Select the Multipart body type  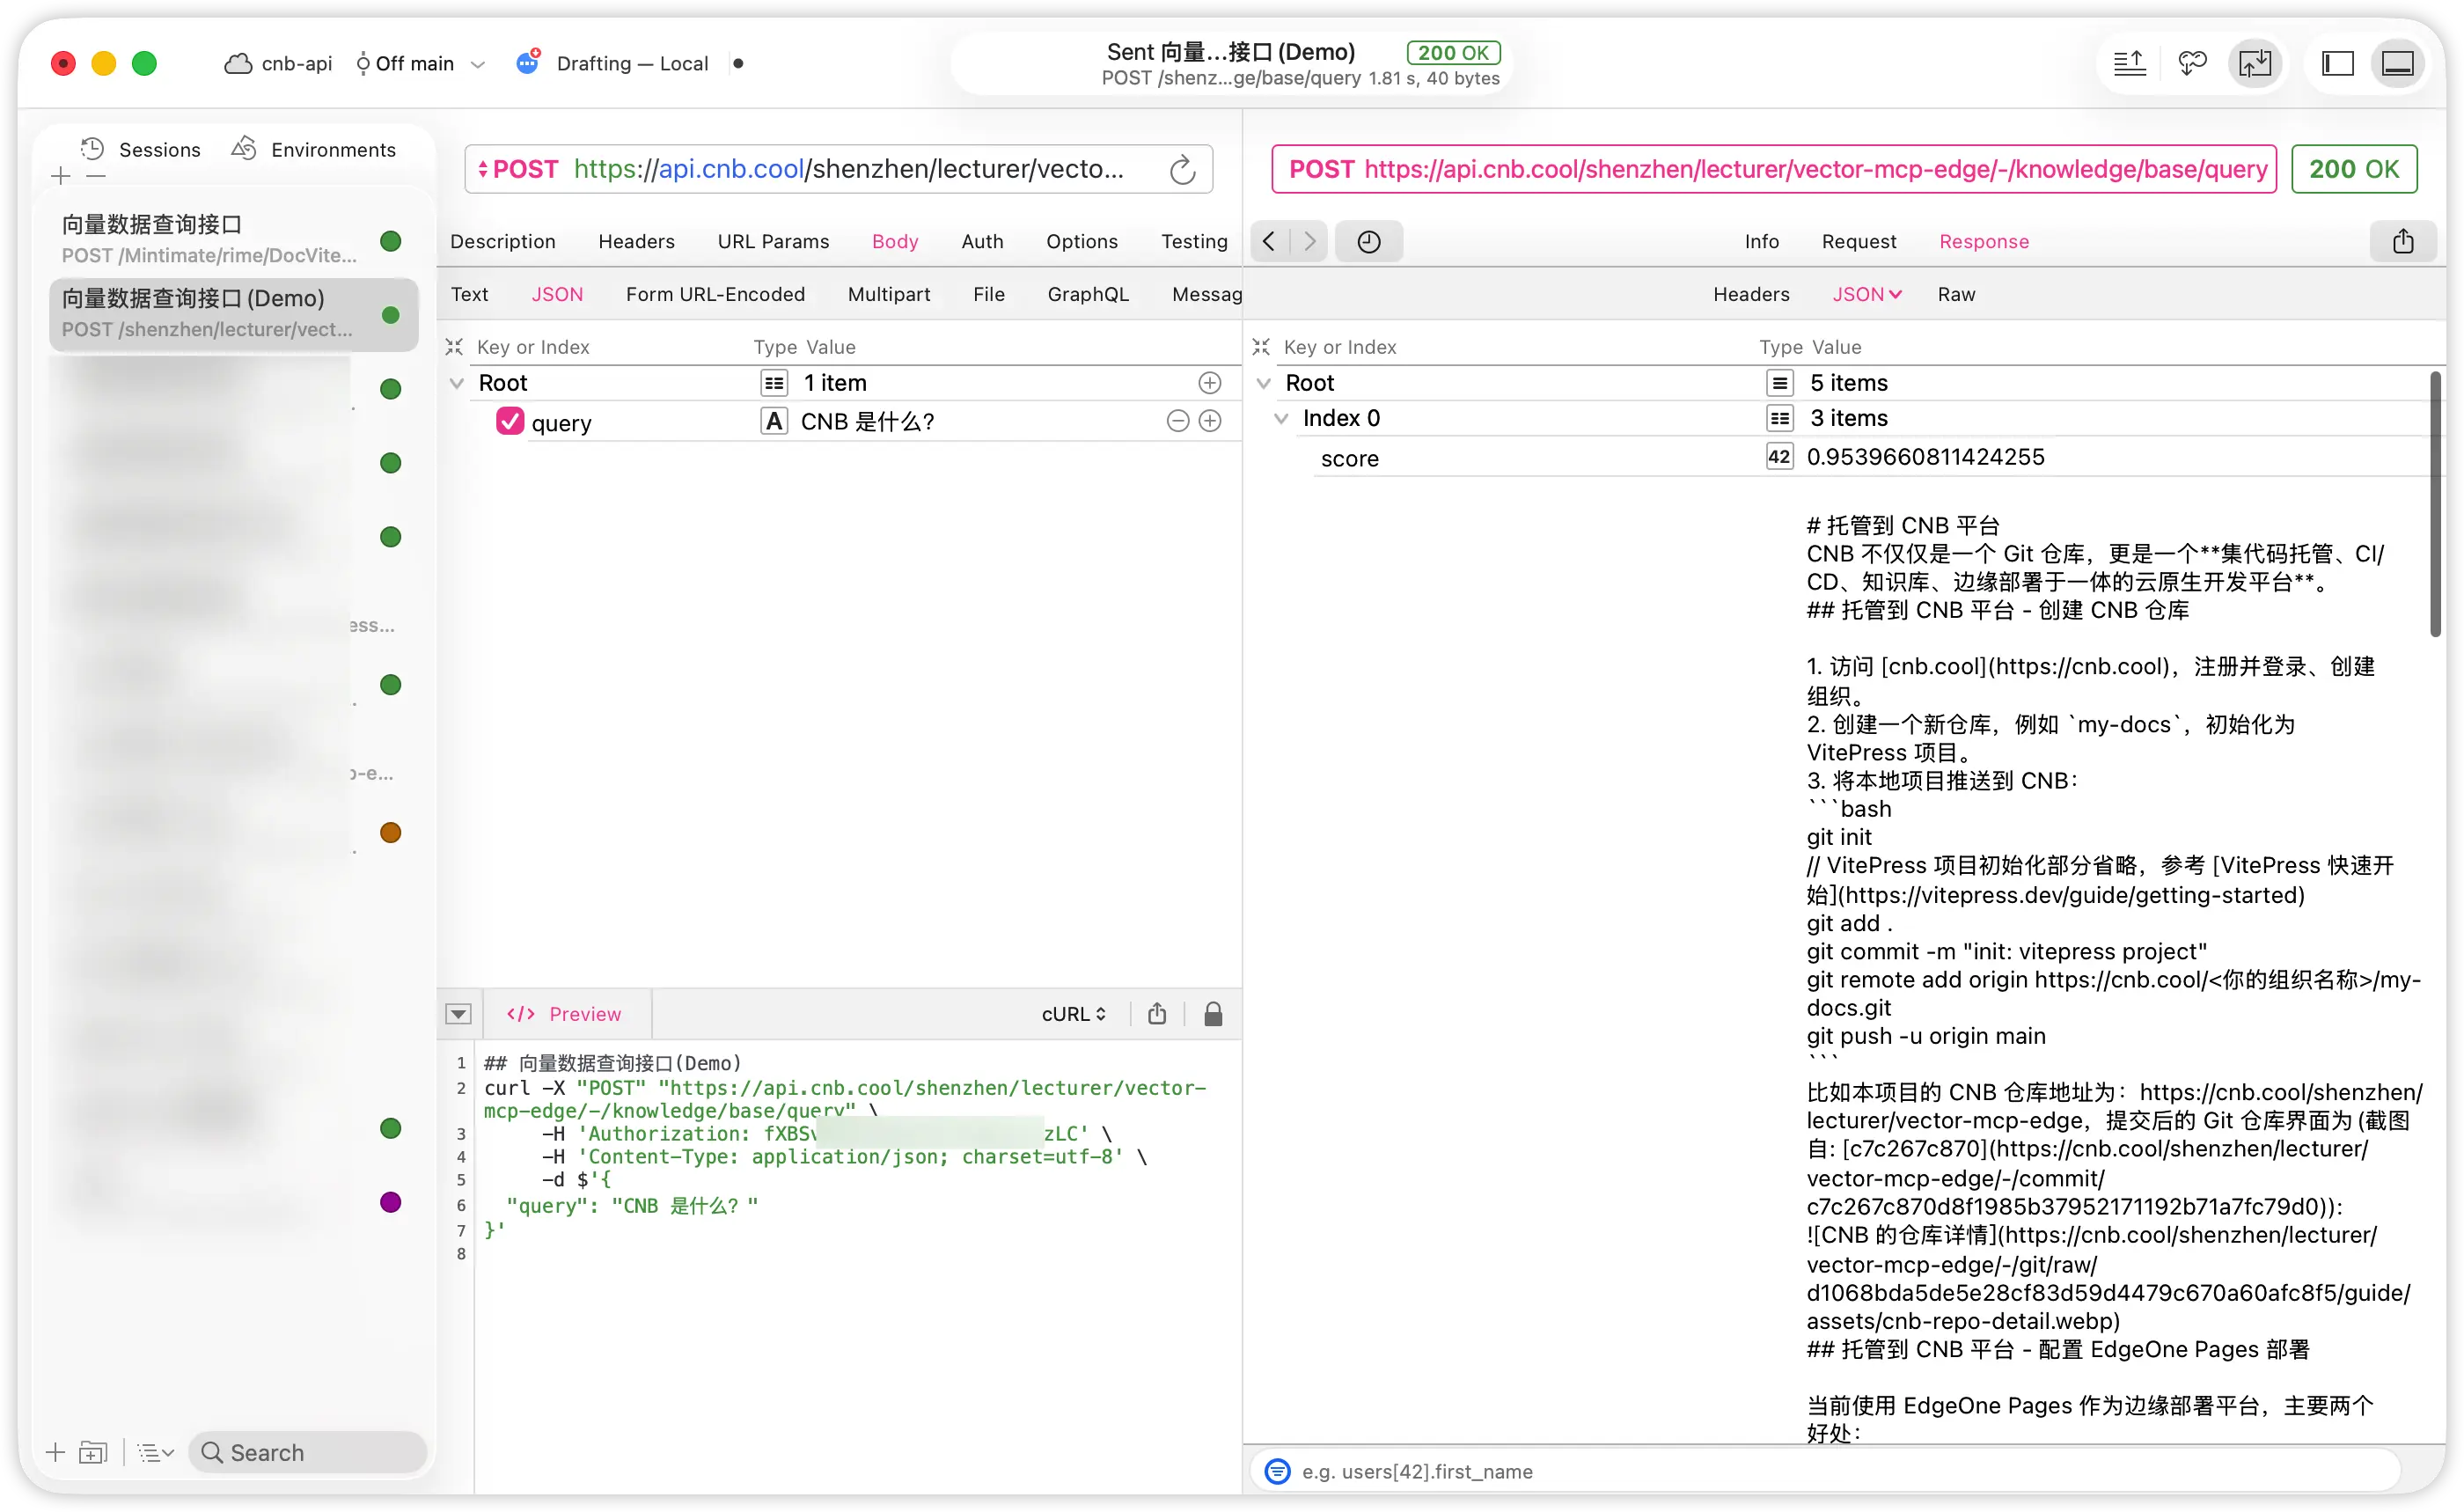888,294
